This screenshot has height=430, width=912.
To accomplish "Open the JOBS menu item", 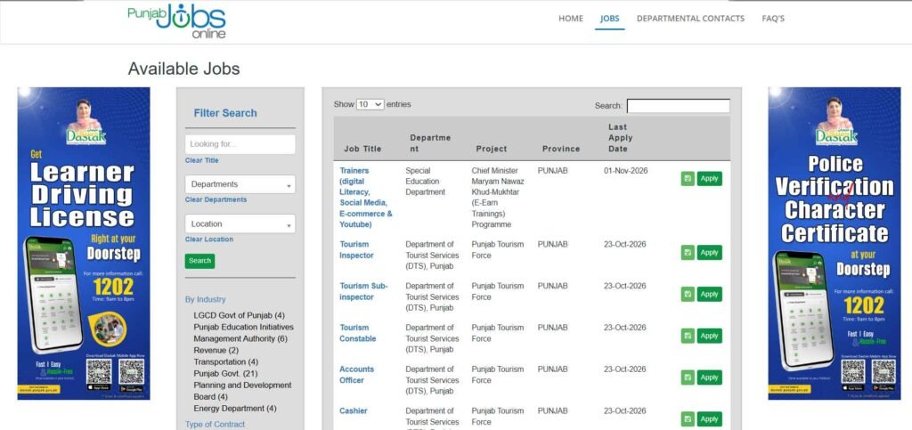I will (x=609, y=19).
